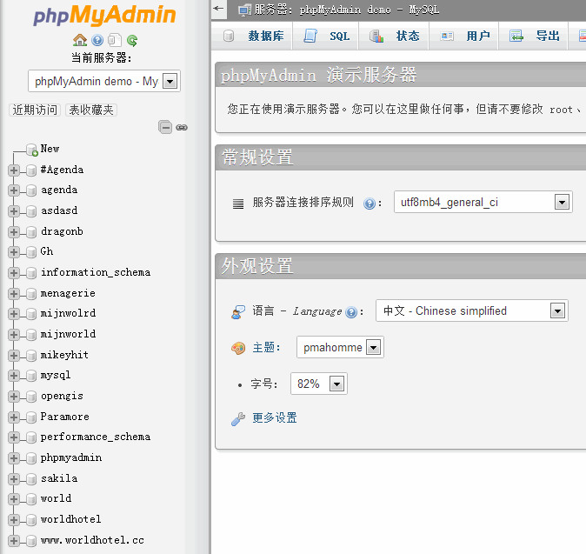Select the asdasd database
The width and height of the screenshot is (586, 554).
pos(59,210)
